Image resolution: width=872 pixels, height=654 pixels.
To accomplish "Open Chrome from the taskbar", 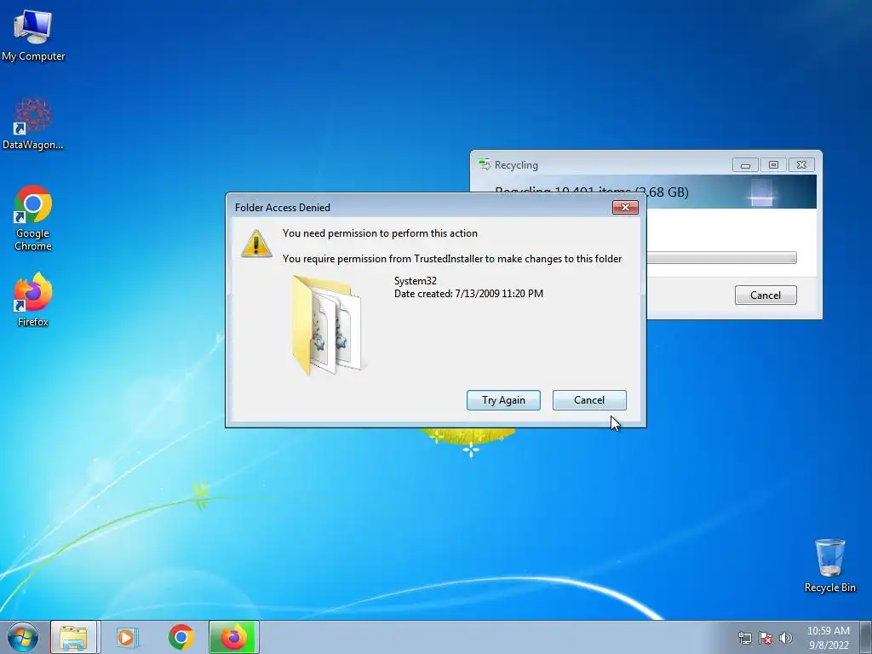I will 181,637.
